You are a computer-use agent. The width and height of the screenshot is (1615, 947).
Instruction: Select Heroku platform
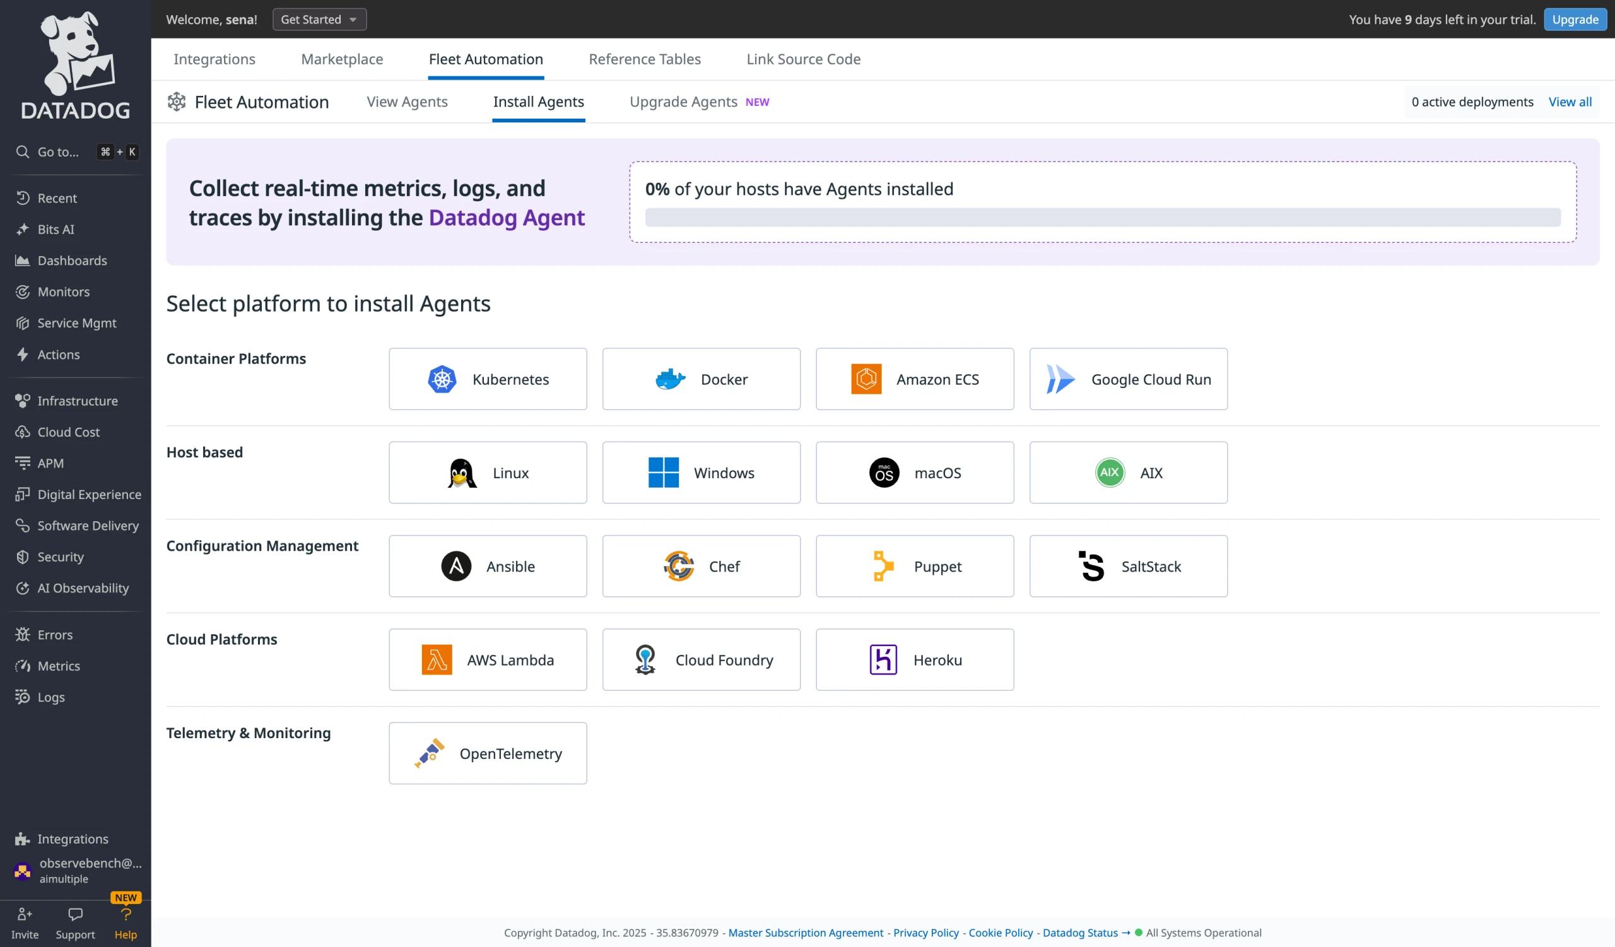tap(915, 659)
